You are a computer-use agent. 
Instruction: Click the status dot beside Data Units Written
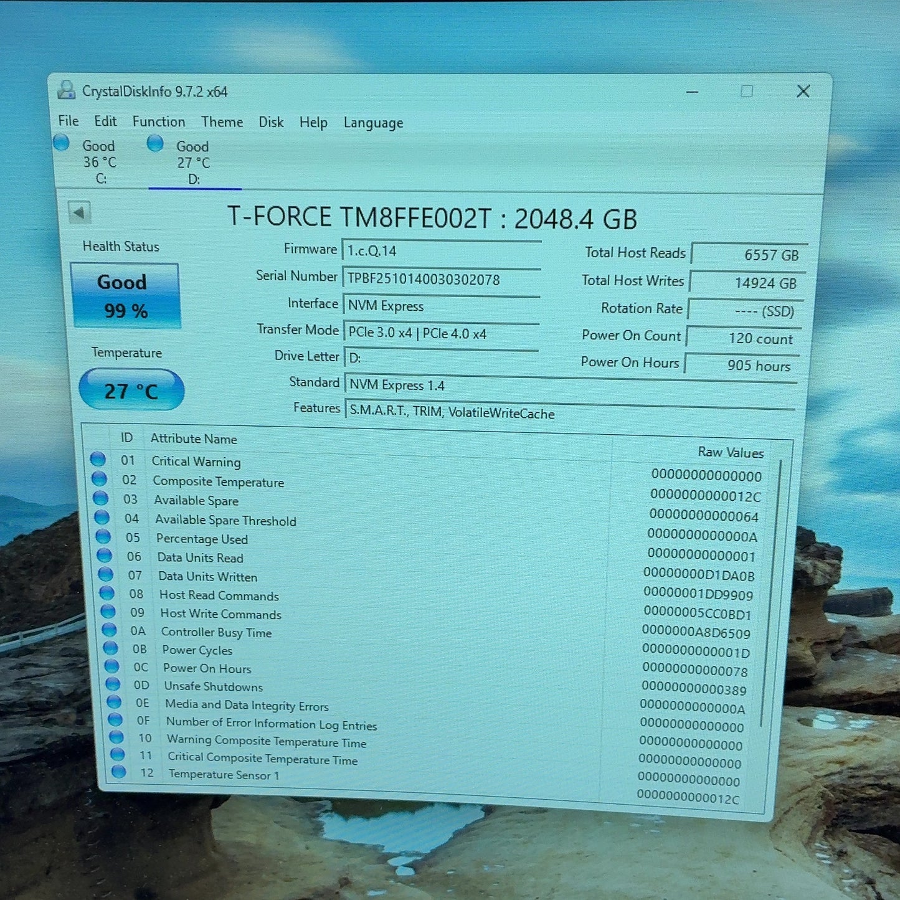click(x=105, y=574)
